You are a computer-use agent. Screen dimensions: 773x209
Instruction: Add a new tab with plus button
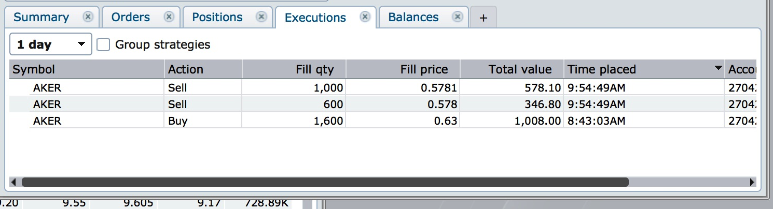[484, 18]
